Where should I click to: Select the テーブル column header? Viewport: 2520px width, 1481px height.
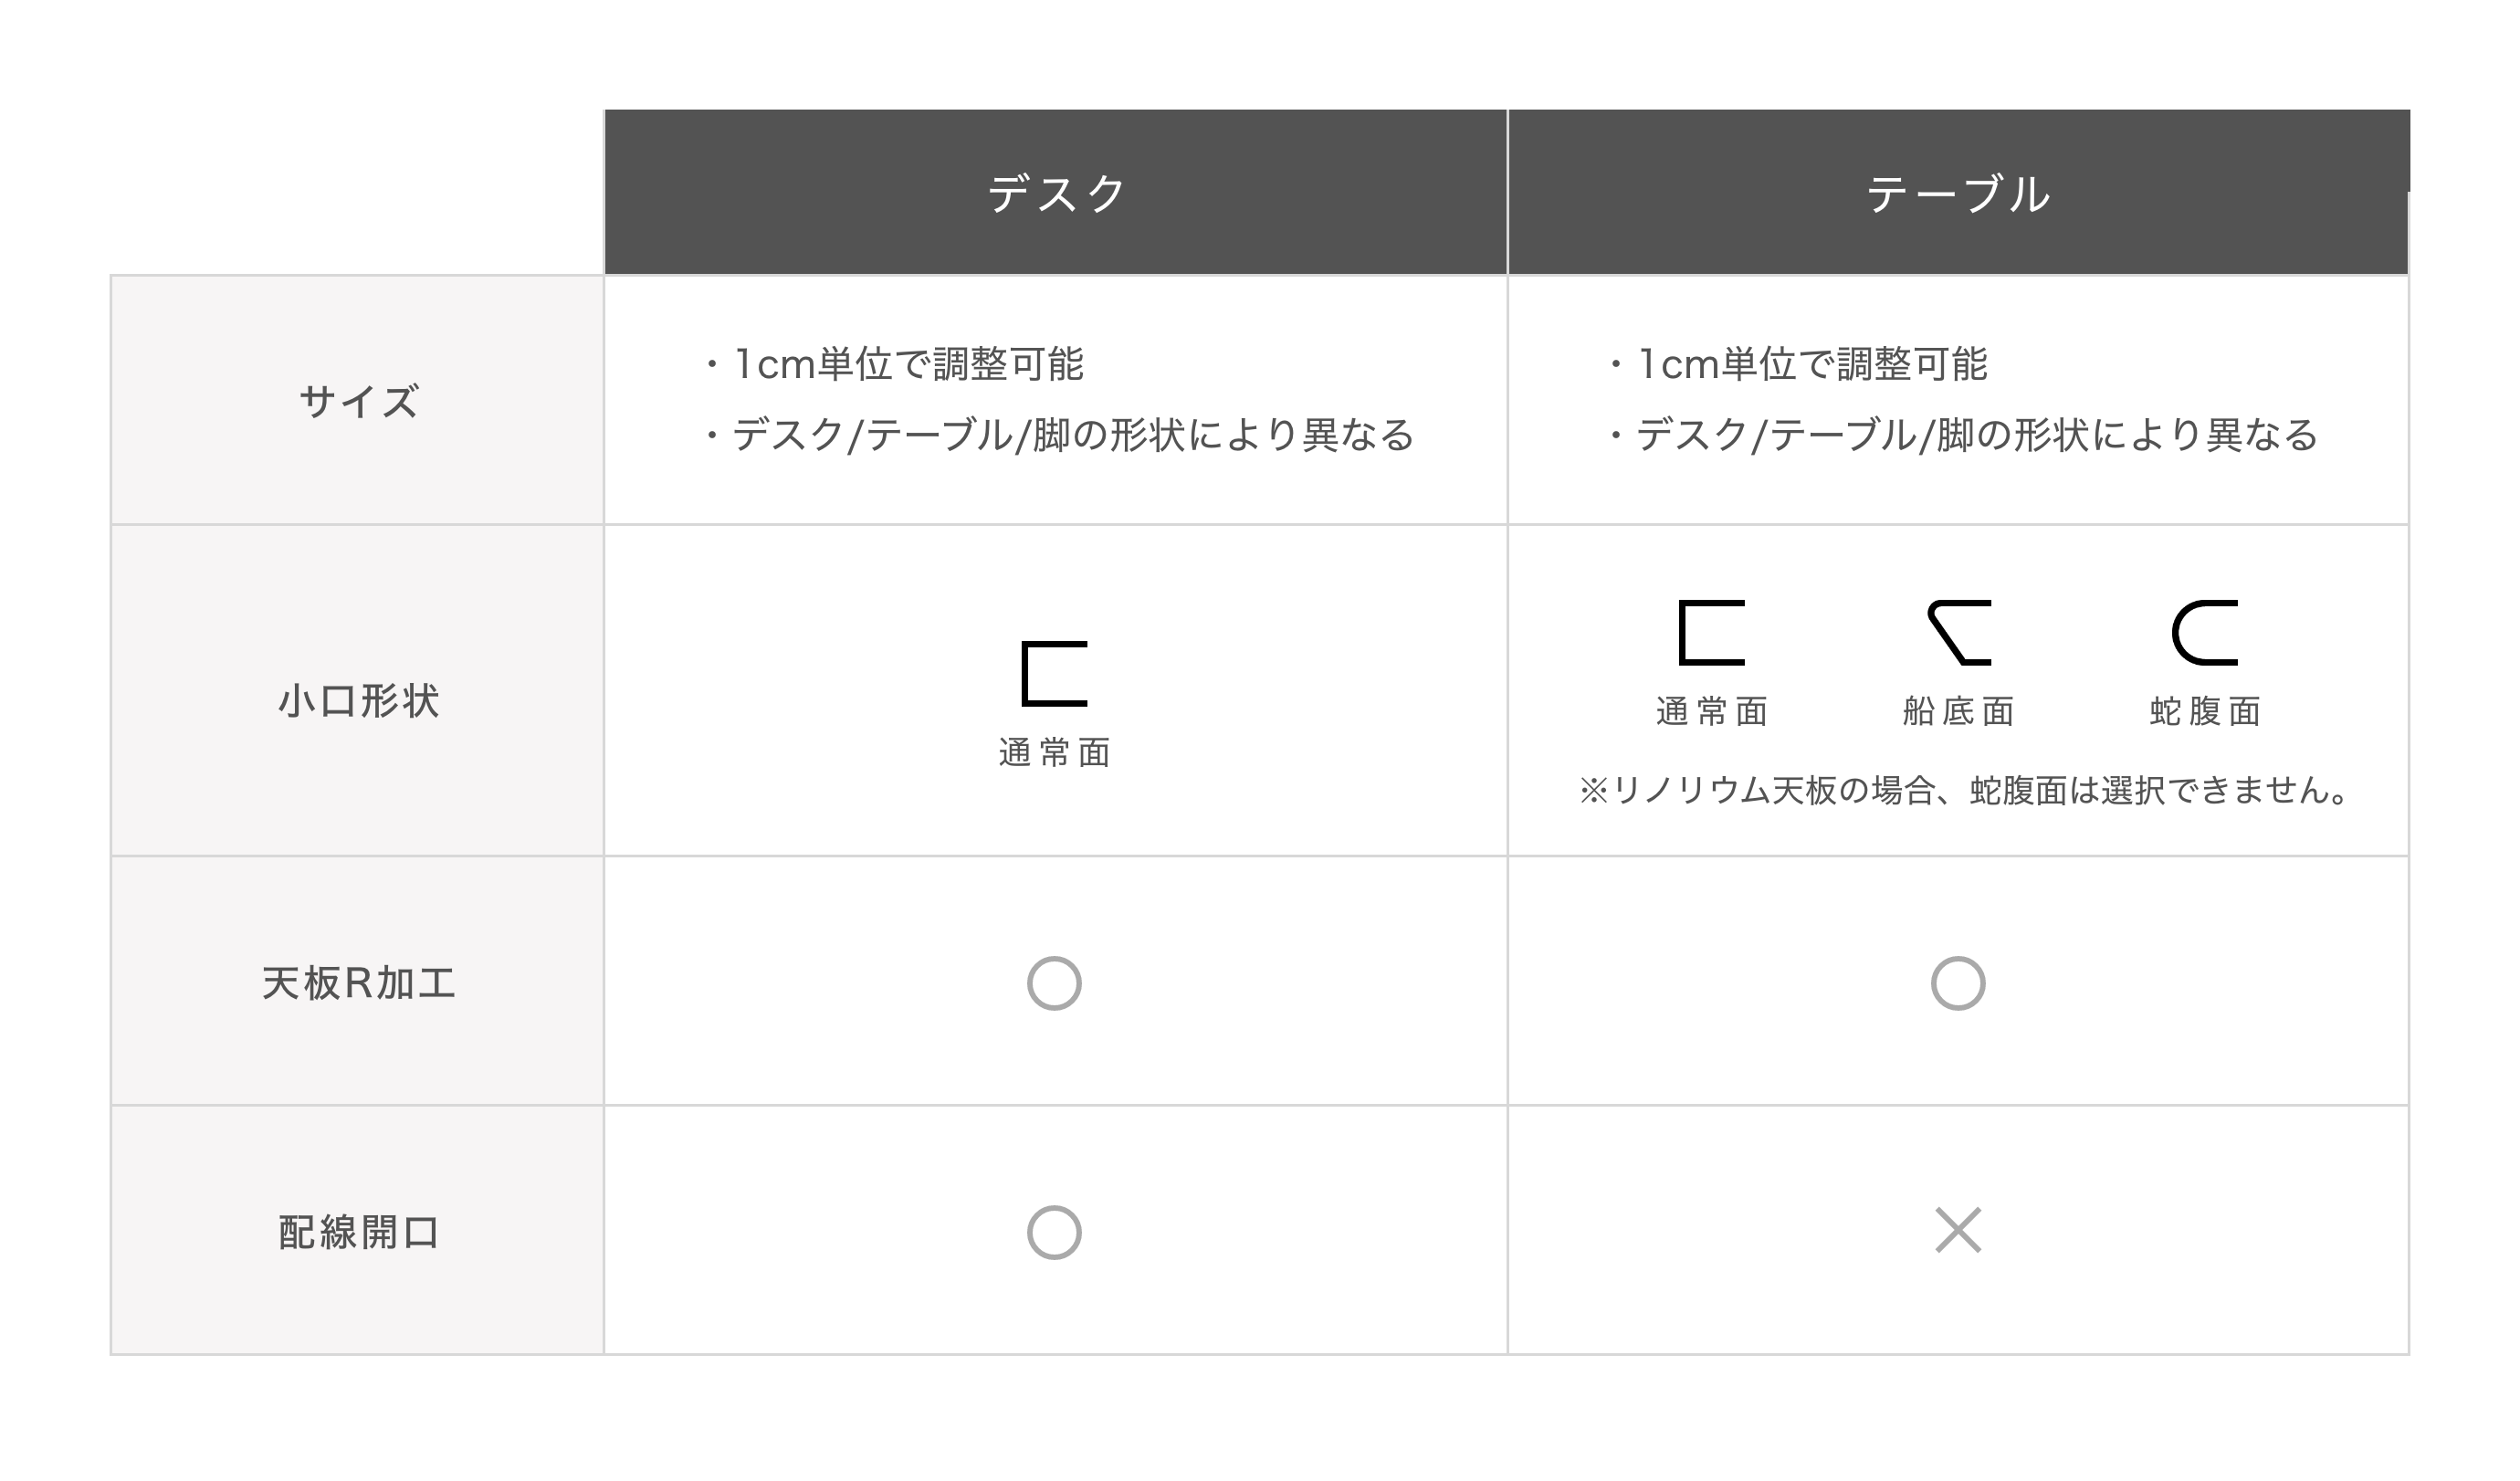(x=1957, y=193)
